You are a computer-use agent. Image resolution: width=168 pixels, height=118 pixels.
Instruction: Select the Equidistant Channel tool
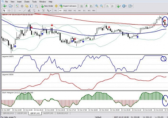(x=29, y=10)
